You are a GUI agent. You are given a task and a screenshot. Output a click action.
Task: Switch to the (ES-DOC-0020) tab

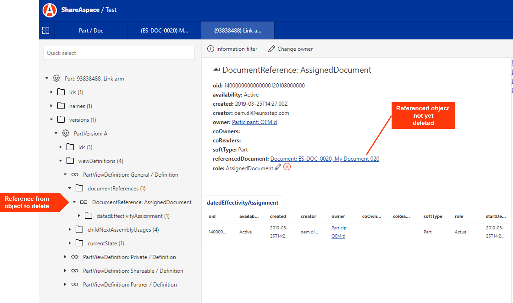point(164,30)
